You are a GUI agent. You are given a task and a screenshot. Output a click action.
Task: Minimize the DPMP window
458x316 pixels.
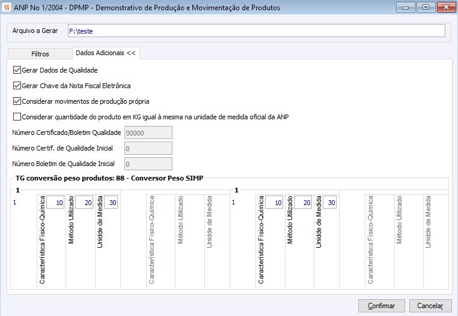406,7
